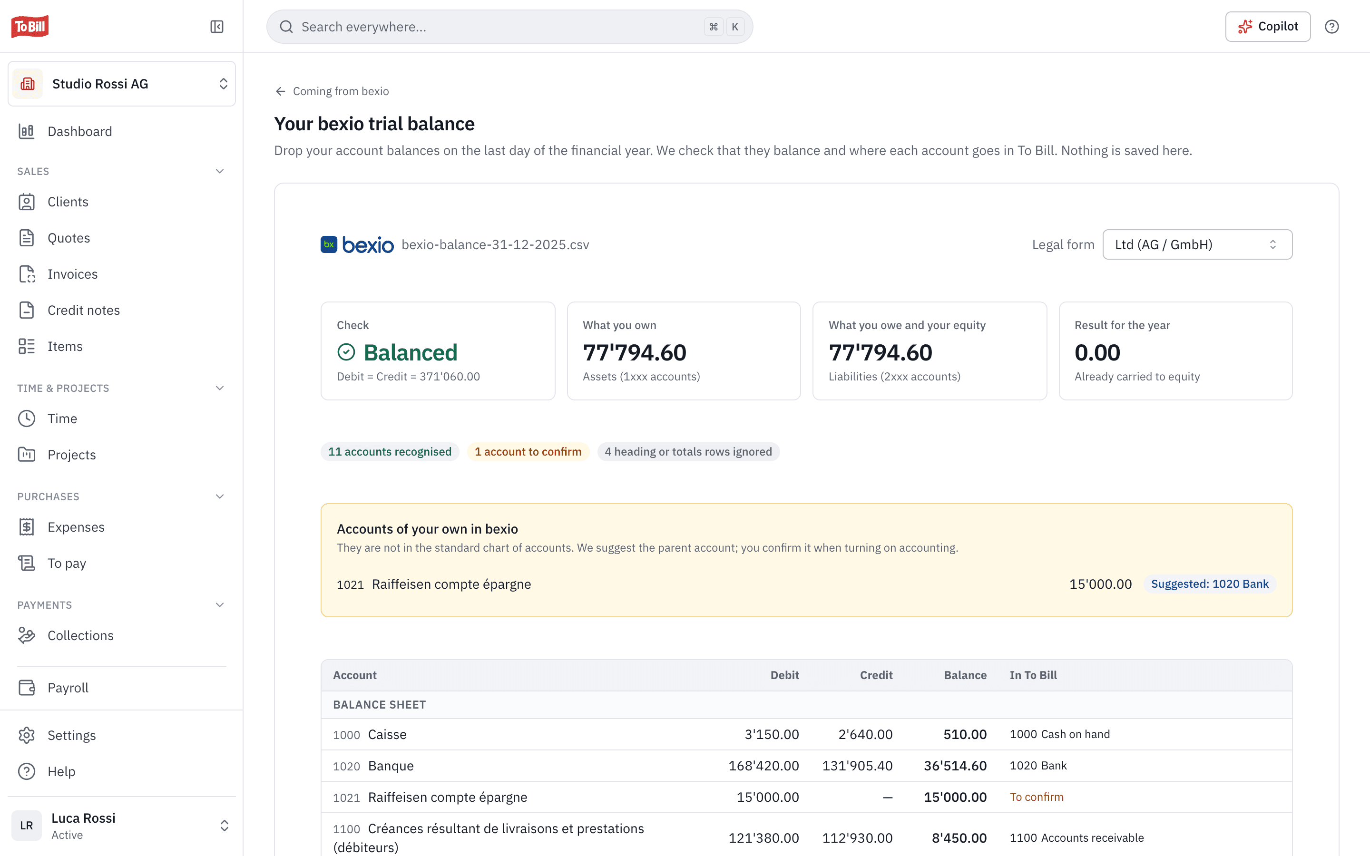The height and width of the screenshot is (856, 1370).
Task: Click the Dashboard chart icon
Action: (27, 131)
